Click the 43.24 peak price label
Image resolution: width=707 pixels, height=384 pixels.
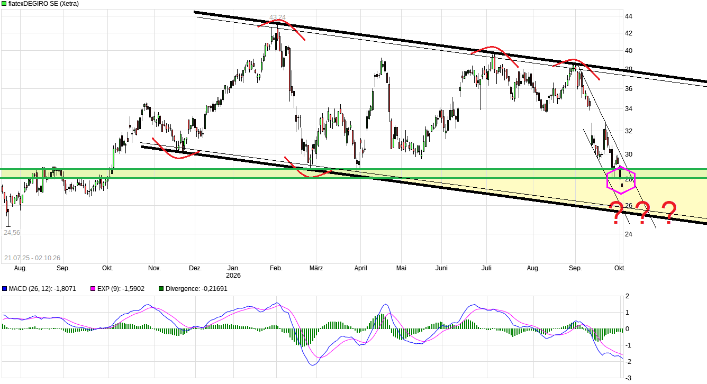pyautogui.click(x=277, y=17)
